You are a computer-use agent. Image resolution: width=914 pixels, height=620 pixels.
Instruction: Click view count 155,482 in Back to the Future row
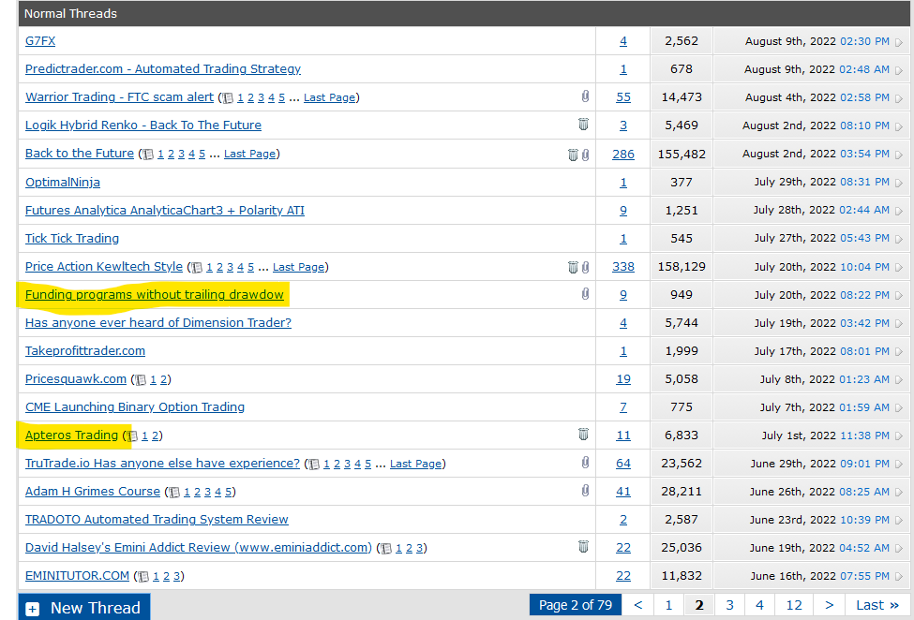pos(682,155)
